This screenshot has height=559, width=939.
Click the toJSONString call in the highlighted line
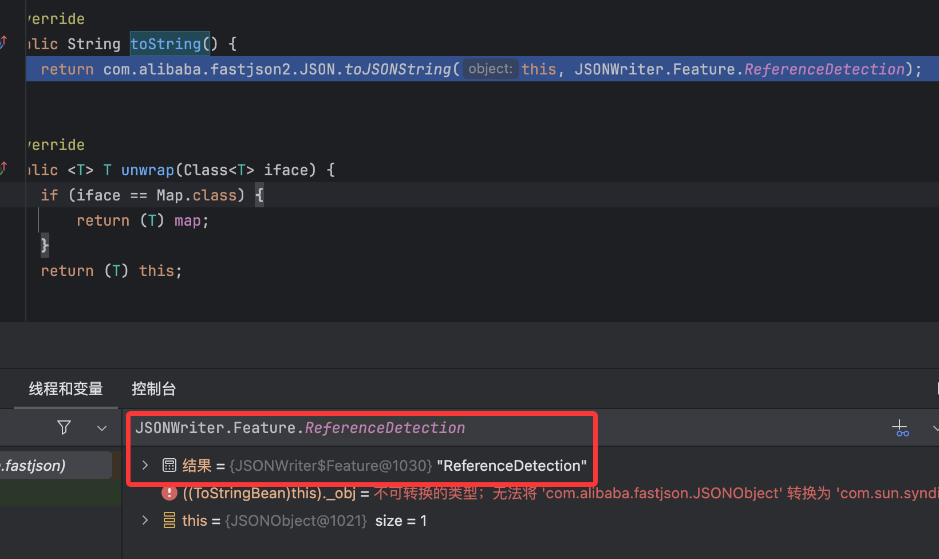[x=397, y=69]
